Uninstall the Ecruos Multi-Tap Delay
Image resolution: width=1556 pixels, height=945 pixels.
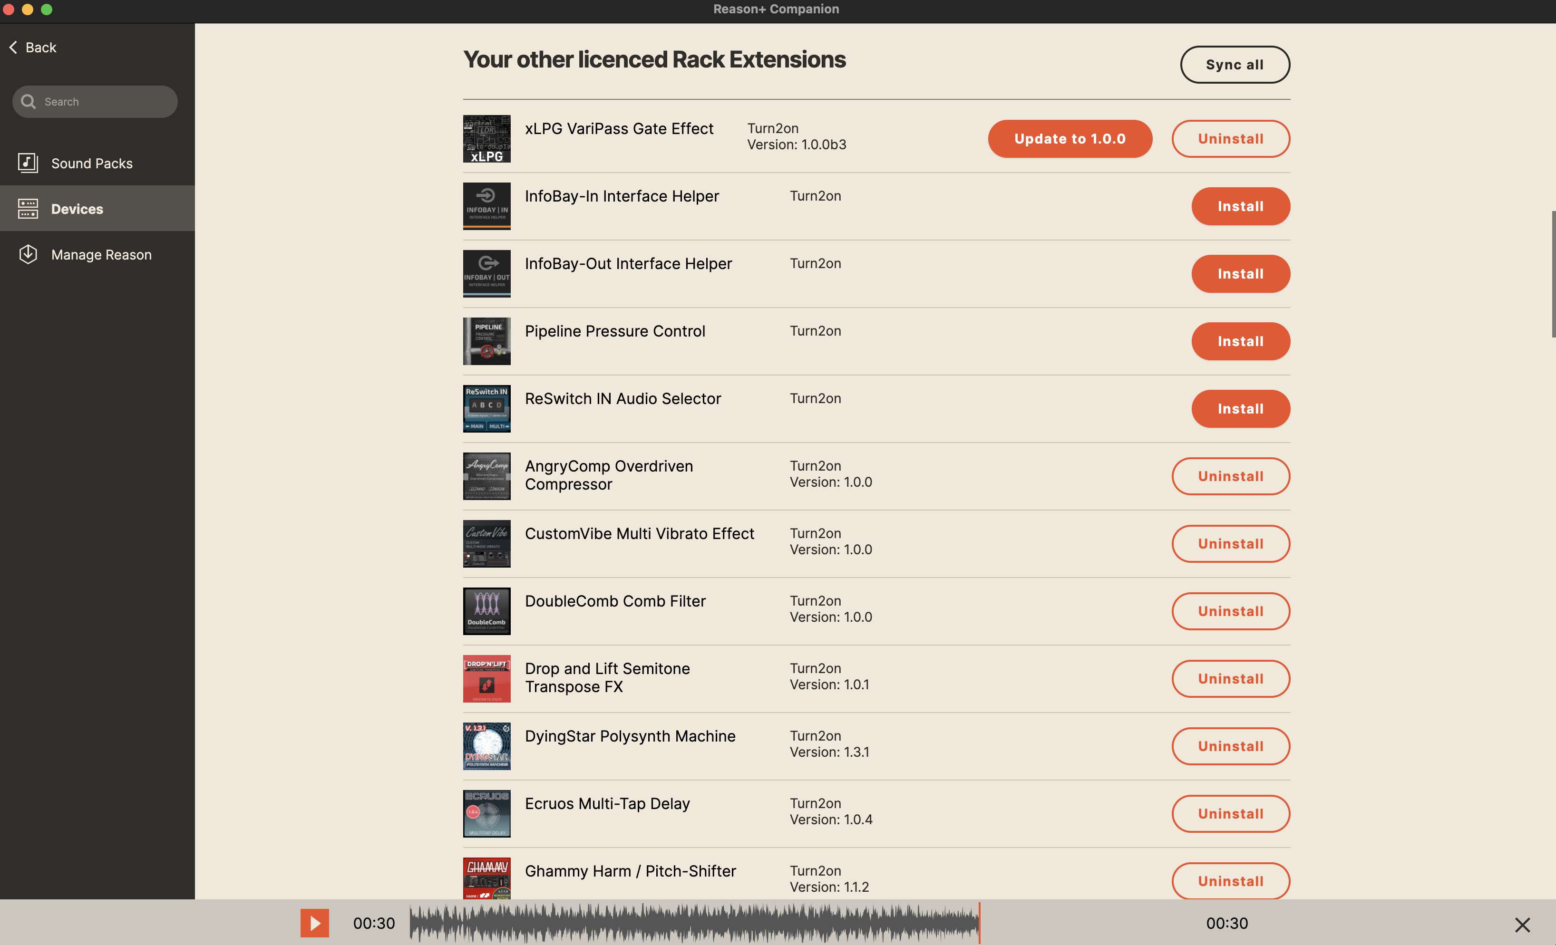point(1230,814)
